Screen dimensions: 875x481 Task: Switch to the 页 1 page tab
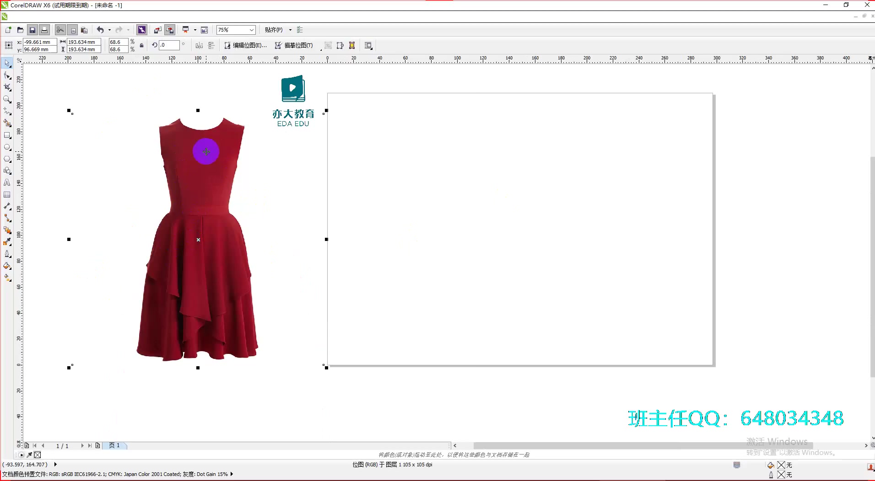114,445
